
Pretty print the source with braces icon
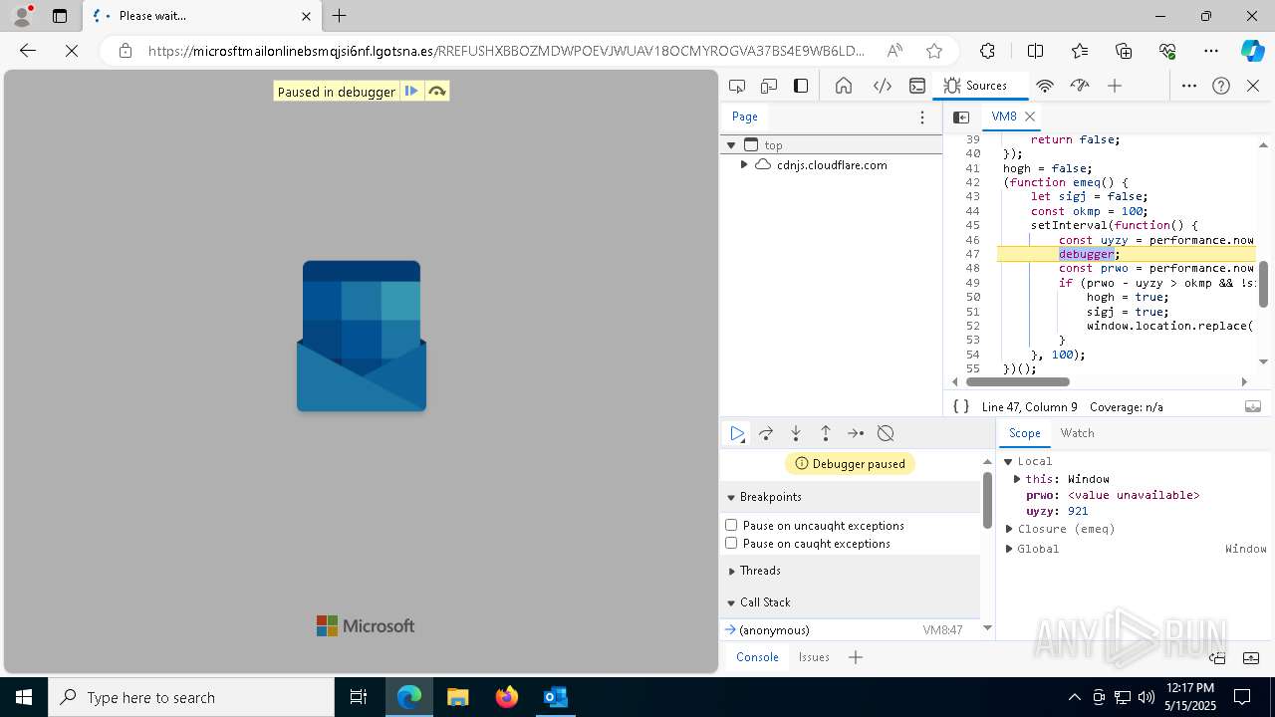(x=961, y=406)
